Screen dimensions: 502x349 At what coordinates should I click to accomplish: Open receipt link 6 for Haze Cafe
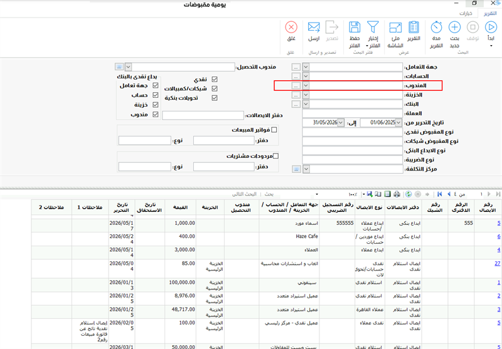pos(499,237)
